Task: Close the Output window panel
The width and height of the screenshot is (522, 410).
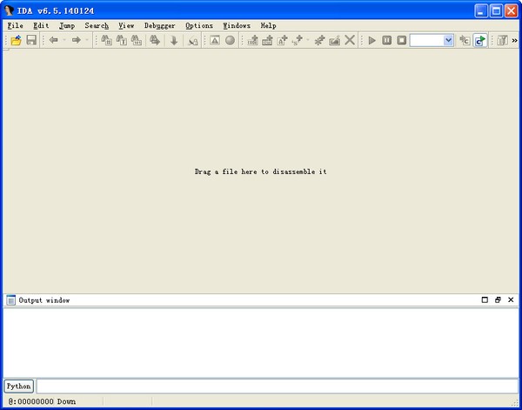Action: point(511,299)
